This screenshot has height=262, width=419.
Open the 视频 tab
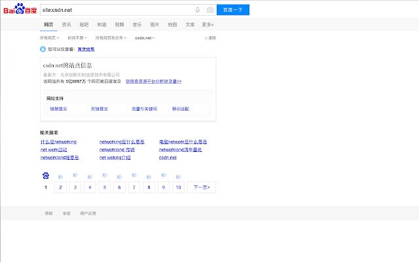click(119, 25)
